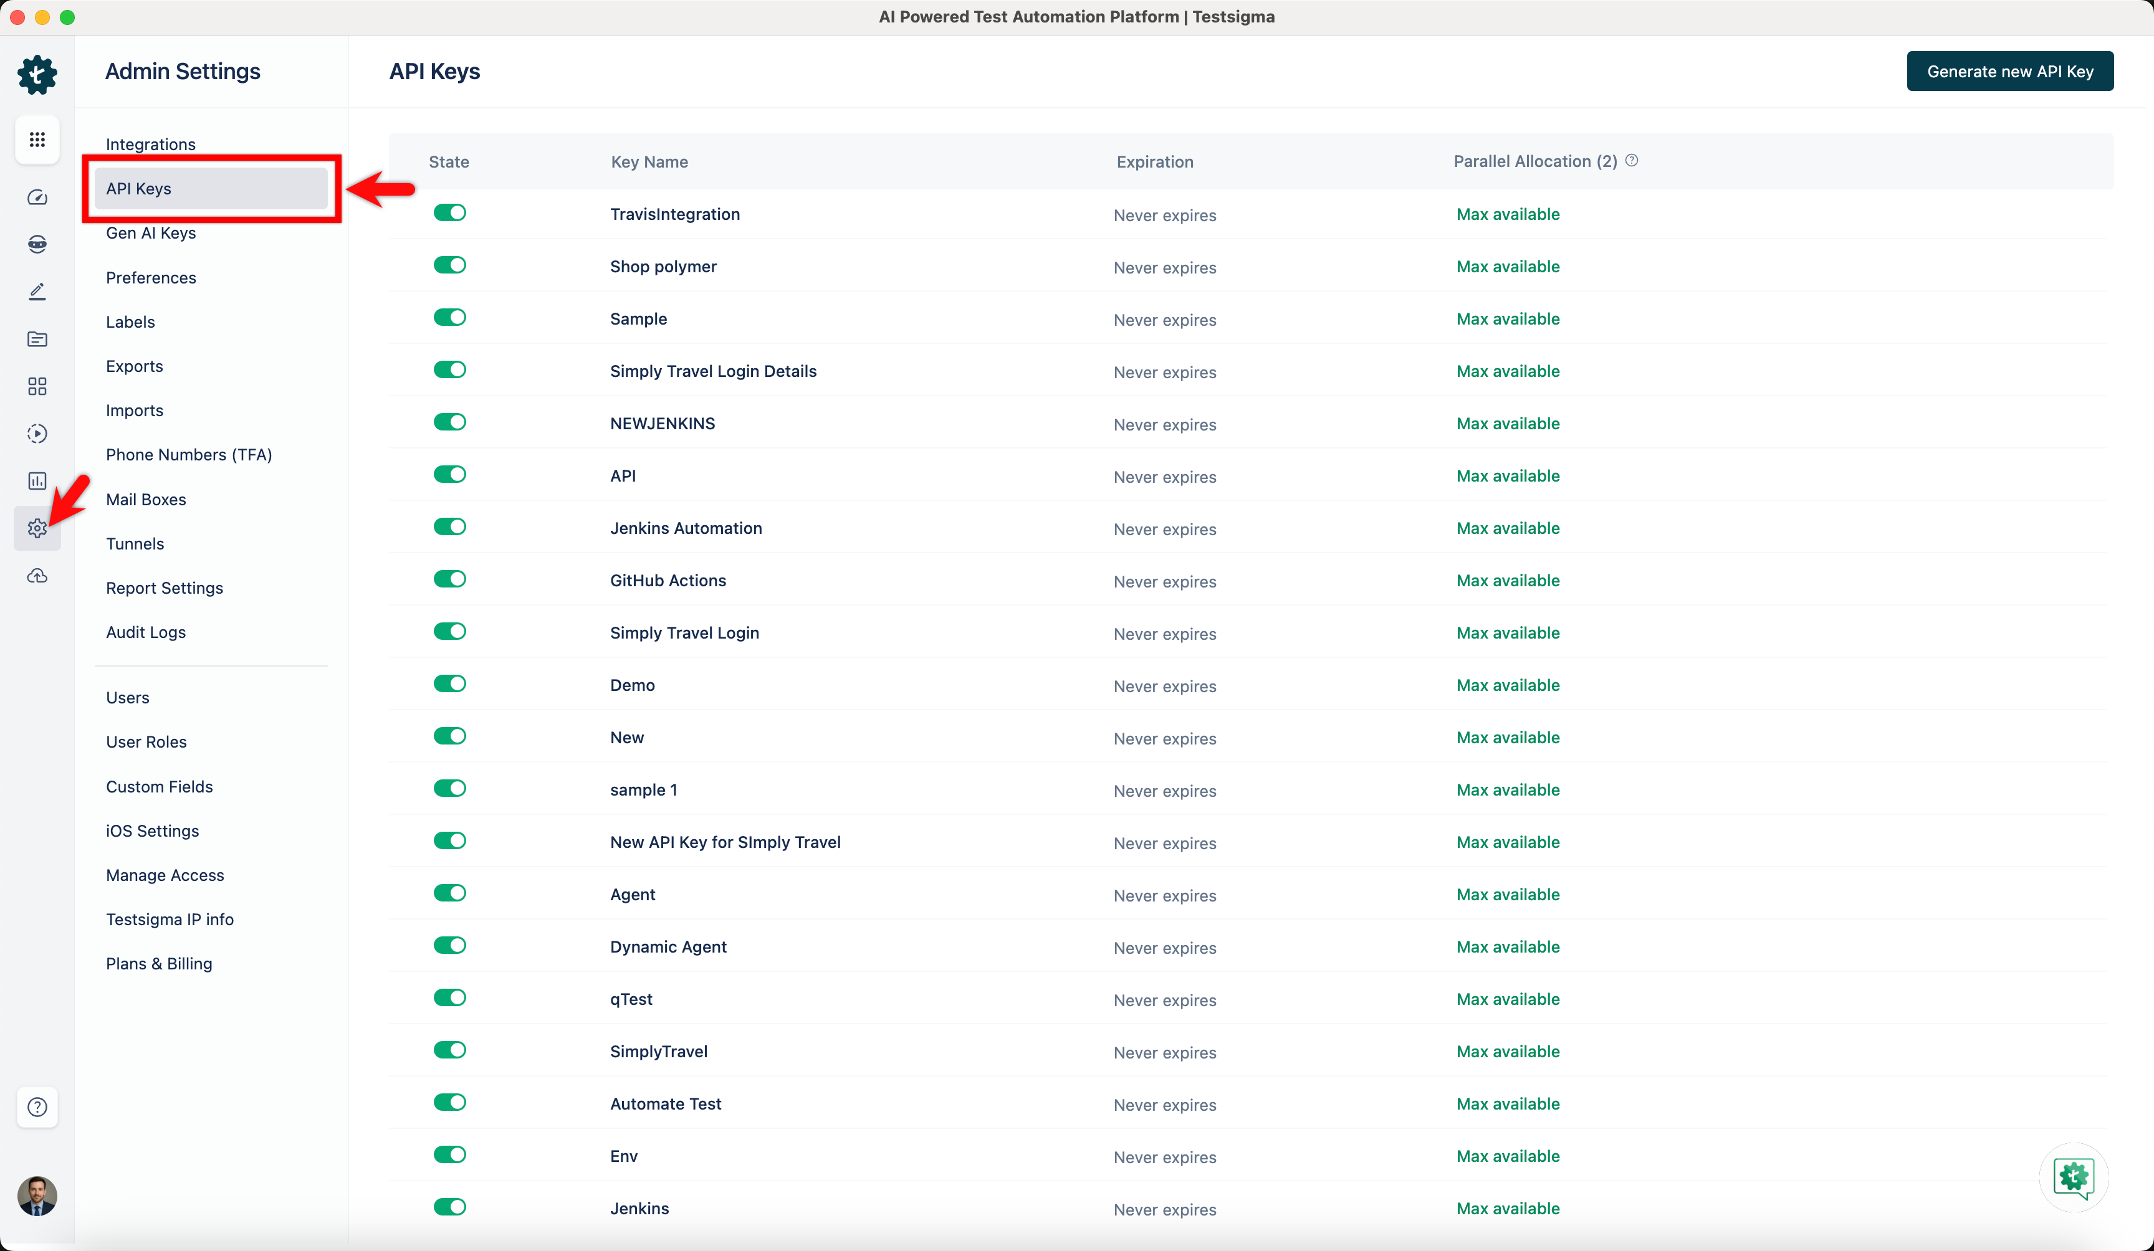2154x1251 pixels.
Task: Click the help question mark icon
Action: 37,1106
